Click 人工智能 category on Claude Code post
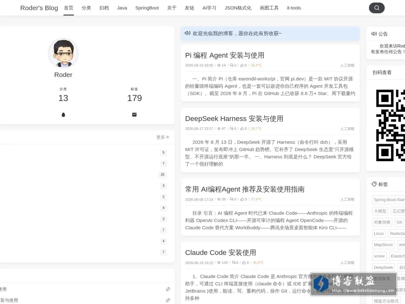405x304 pixels. 347,262
